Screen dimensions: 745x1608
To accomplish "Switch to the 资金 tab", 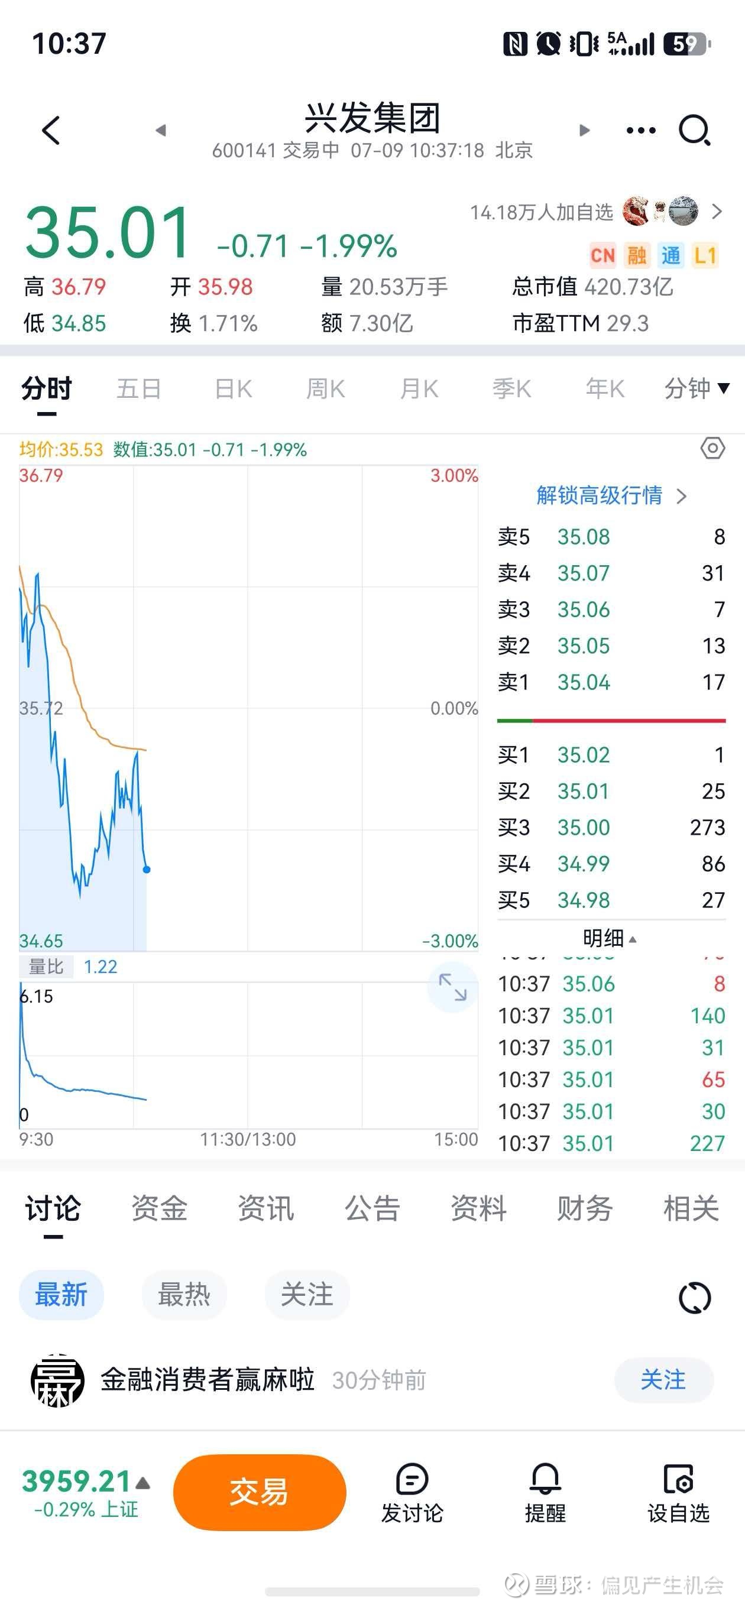I will [159, 1208].
